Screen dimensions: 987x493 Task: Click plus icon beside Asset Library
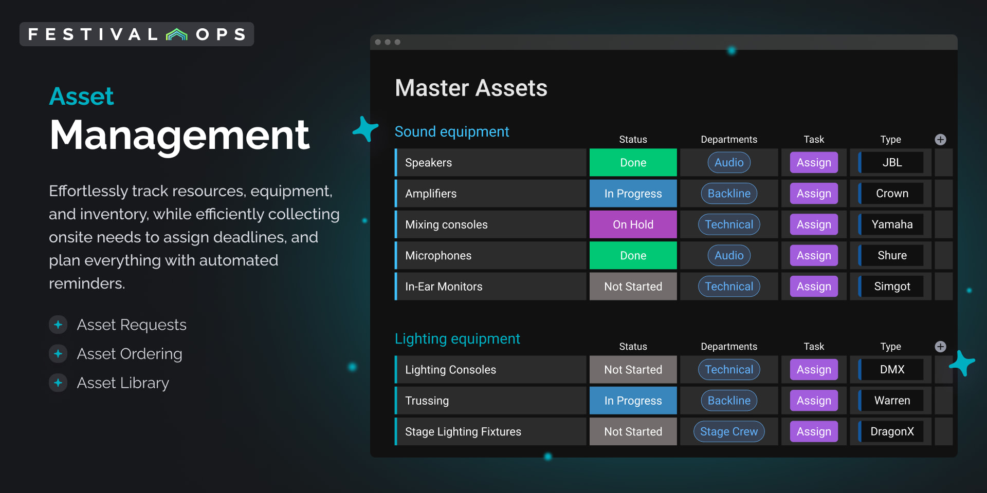(58, 383)
